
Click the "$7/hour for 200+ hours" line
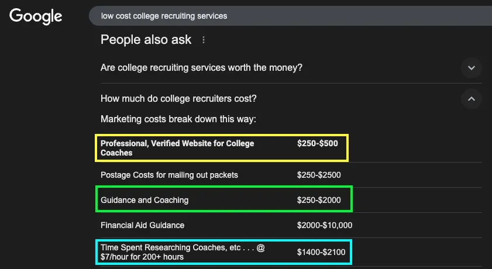pos(142,257)
